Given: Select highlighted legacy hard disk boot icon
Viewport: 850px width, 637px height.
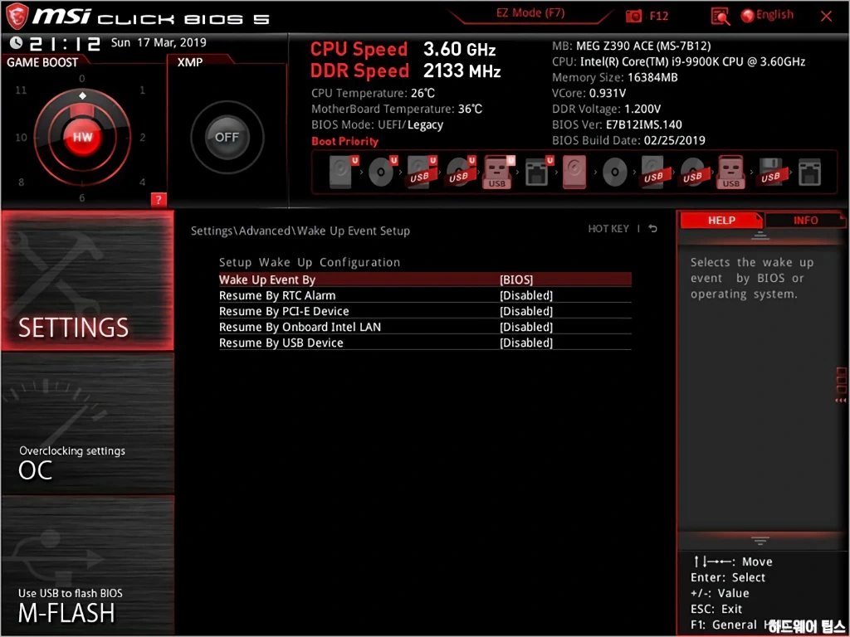Looking at the screenshot, I should point(574,172).
